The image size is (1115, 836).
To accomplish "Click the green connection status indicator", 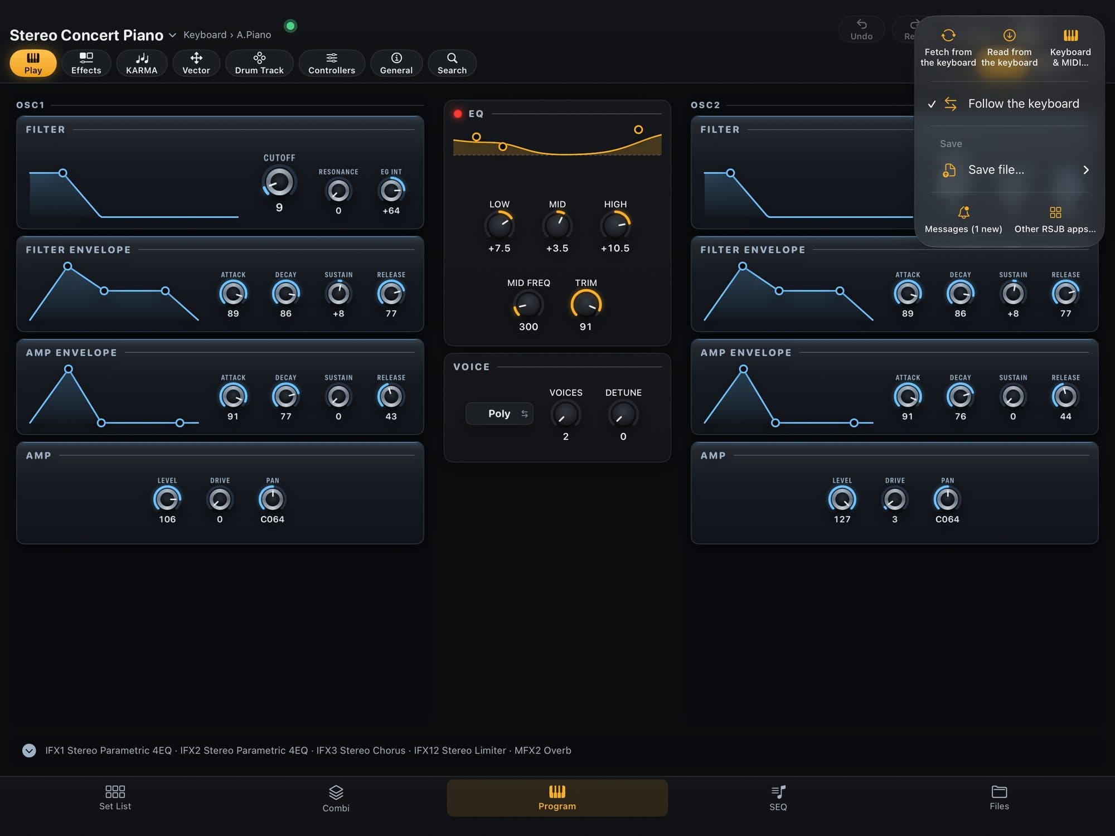I will coord(290,26).
